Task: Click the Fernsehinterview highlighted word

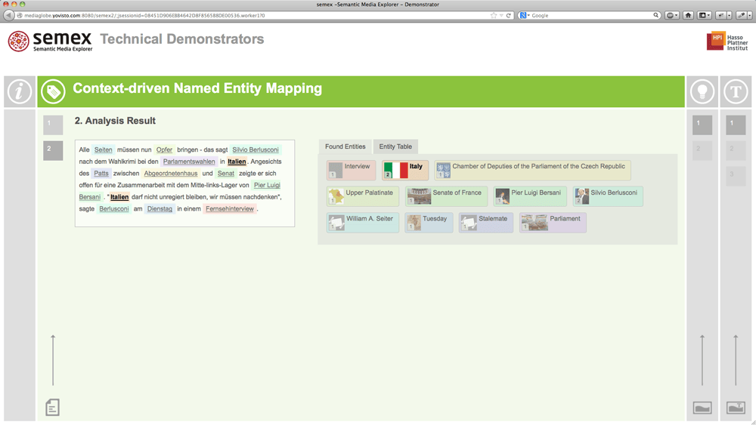Action: click(x=230, y=209)
